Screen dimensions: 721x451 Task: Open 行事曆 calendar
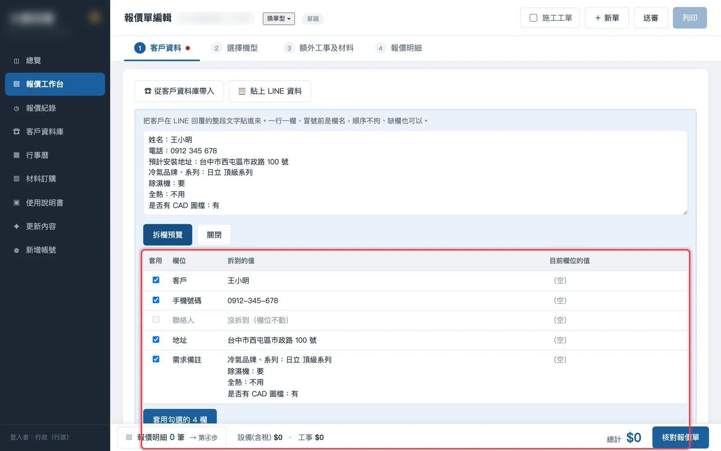[x=55, y=155]
